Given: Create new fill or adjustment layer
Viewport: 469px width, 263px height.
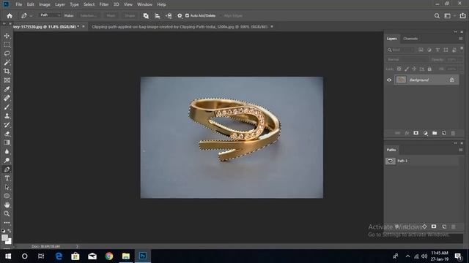Looking at the screenshot, I should click(x=425, y=133).
